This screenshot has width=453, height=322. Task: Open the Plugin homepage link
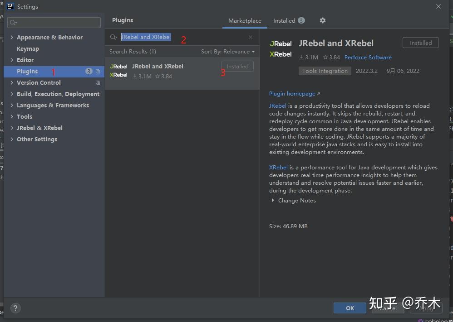click(x=295, y=94)
